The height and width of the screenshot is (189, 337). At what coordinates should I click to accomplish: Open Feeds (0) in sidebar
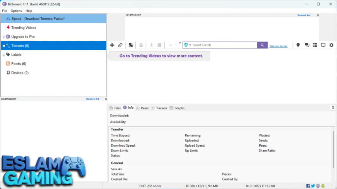tap(54, 64)
